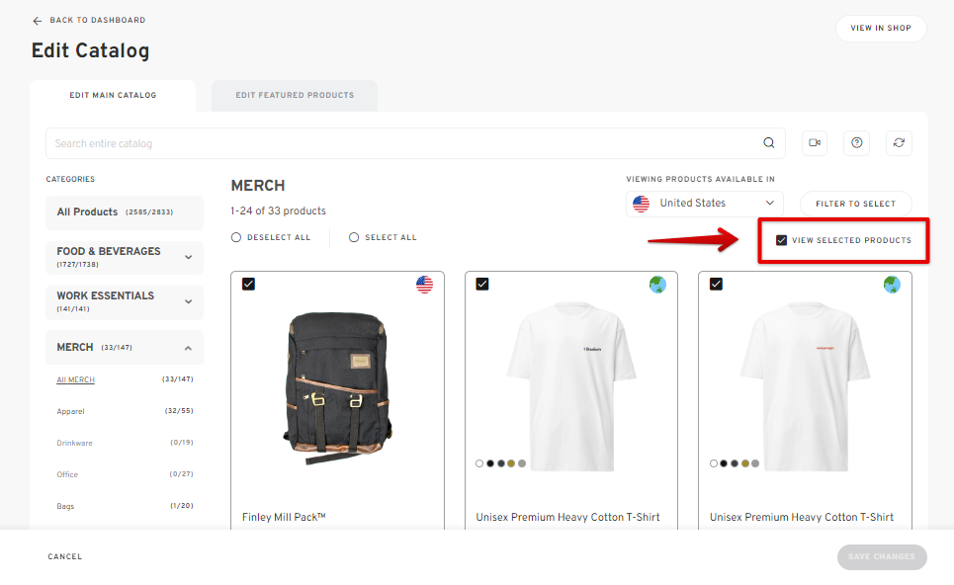Click the View in Shop button
Image resolution: width=954 pixels, height=585 pixels.
pos(881,28)
